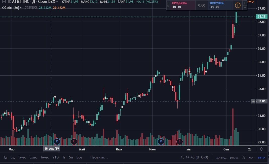Switch to YTD time range
This screenshot has height=164, width=269.
[x=56, y=157]
